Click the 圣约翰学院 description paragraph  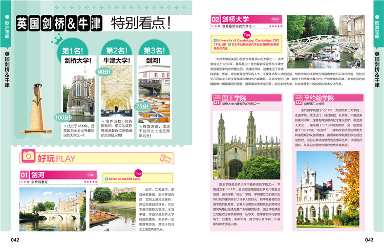pos(328,127)
